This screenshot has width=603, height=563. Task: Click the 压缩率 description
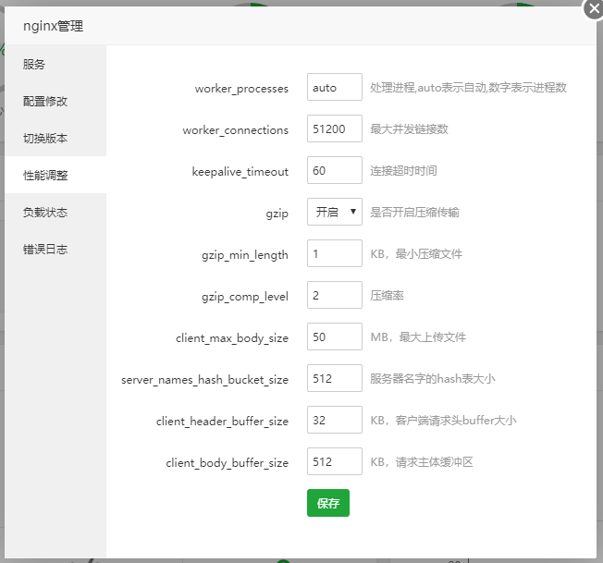point(387,295)
